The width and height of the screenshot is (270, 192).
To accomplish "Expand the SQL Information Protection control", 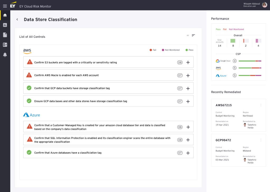I will 188,140.
